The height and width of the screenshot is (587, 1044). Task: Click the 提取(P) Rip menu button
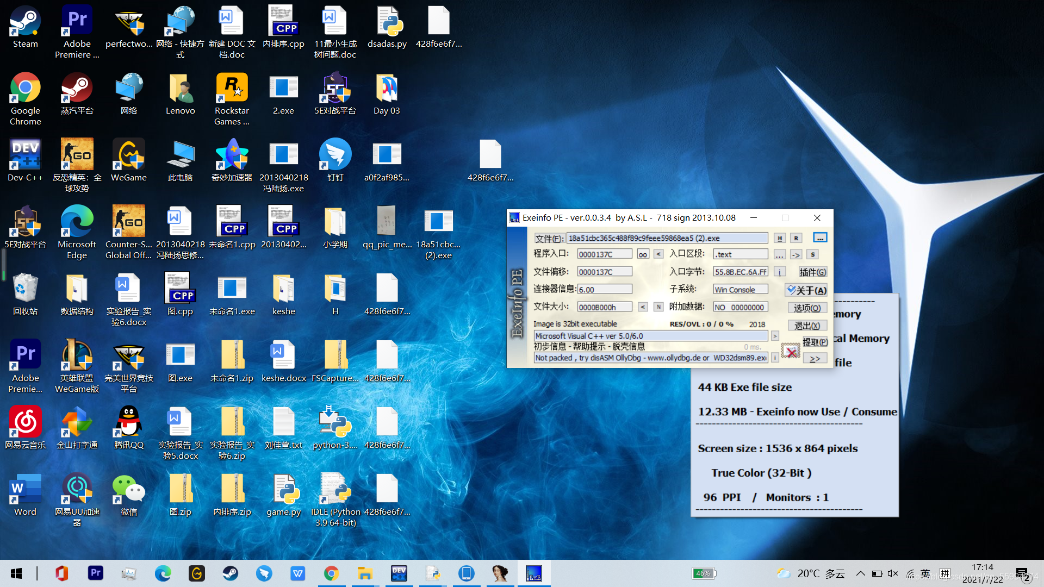click(815, 342)
